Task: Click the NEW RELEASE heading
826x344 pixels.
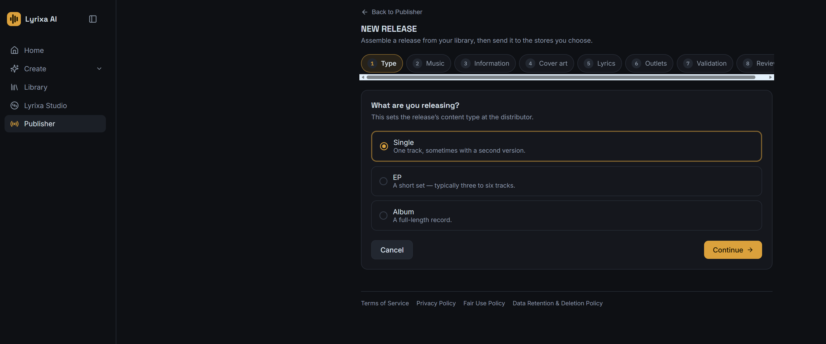Action: click(389, 29)
